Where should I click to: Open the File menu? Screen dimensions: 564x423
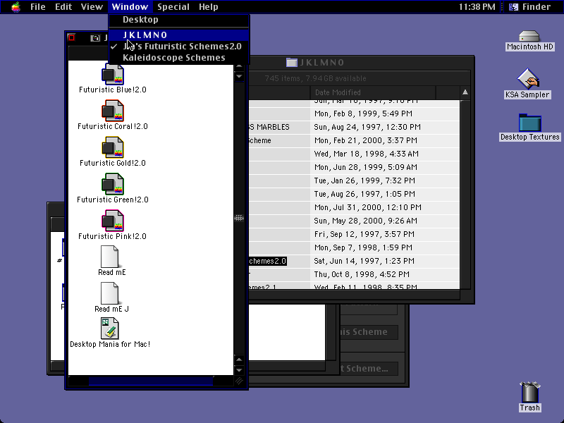38,7
